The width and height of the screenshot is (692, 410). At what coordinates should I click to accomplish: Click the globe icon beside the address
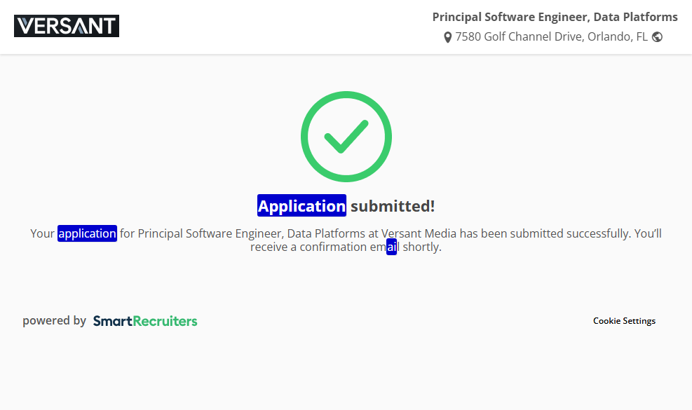click(657, 37)
